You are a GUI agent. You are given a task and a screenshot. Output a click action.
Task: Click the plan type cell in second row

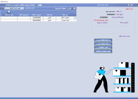pos(65,20)
